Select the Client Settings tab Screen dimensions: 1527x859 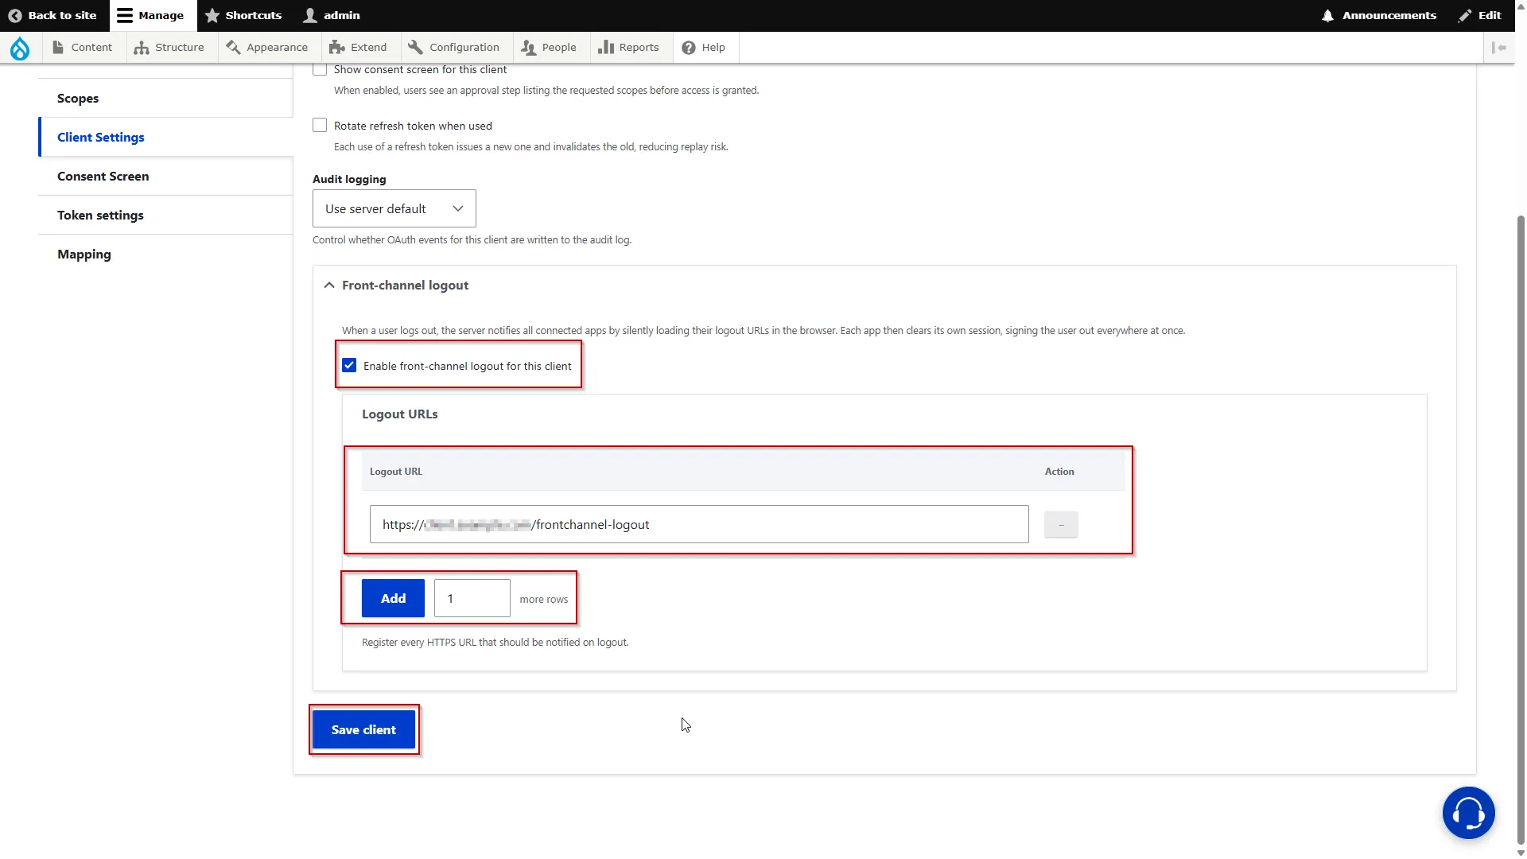tap(165, 138)
